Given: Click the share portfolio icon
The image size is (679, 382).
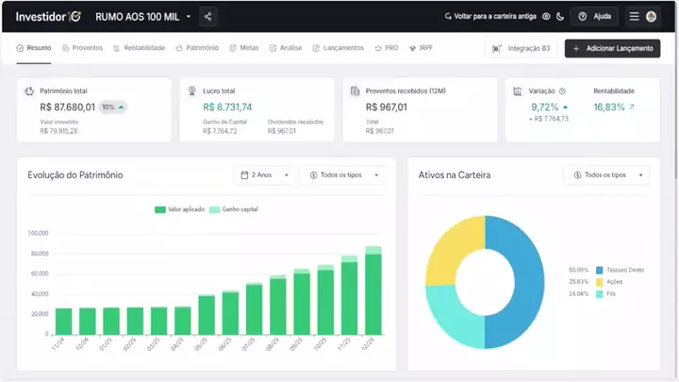Looking at the screenshot, I should coord(207,17).
